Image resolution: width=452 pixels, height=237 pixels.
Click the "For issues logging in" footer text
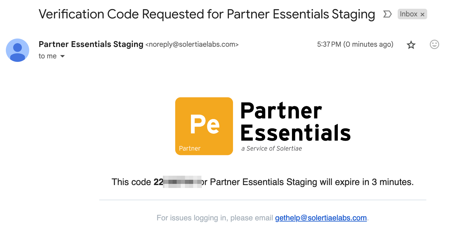215,218
